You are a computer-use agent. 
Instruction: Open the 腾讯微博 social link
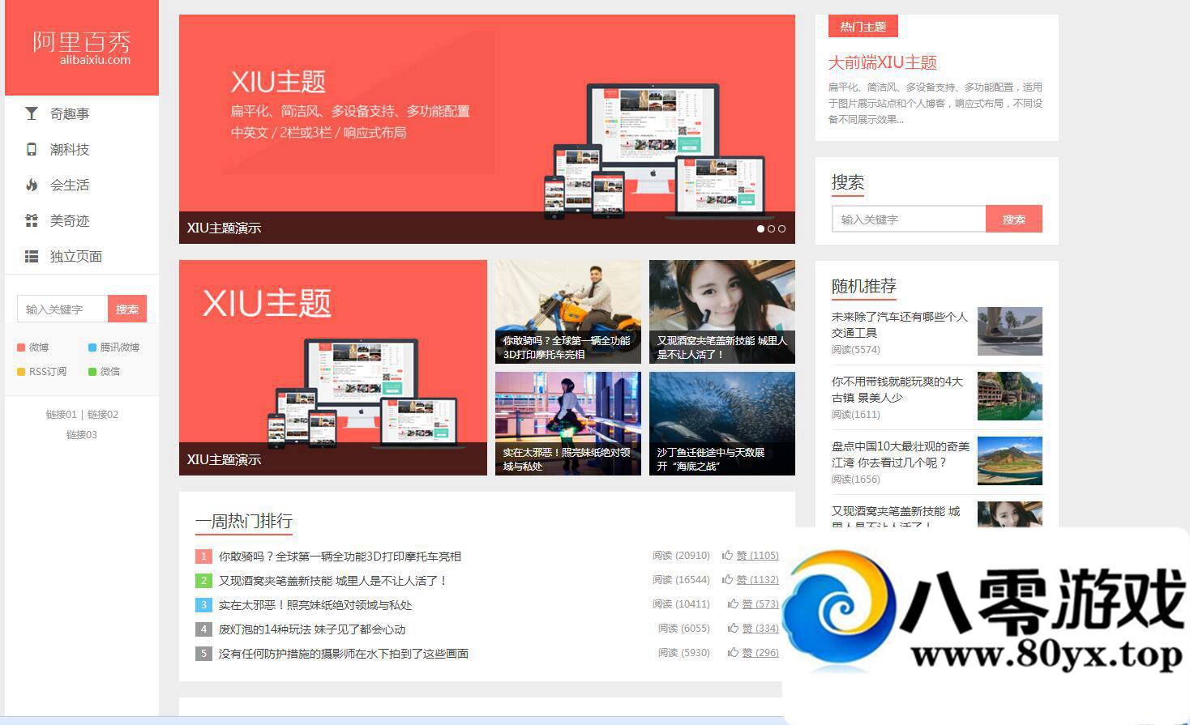click(119, 348)
